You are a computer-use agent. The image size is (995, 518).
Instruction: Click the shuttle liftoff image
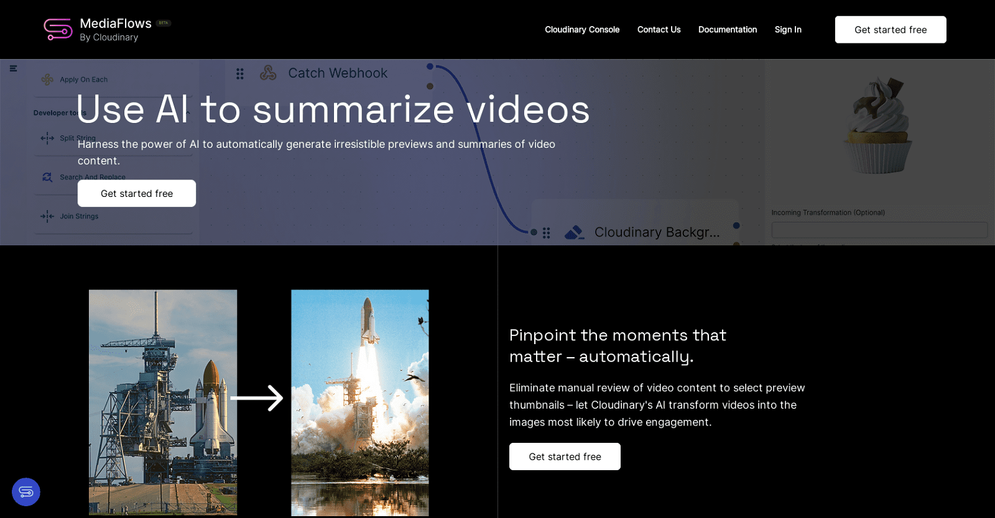360,402
